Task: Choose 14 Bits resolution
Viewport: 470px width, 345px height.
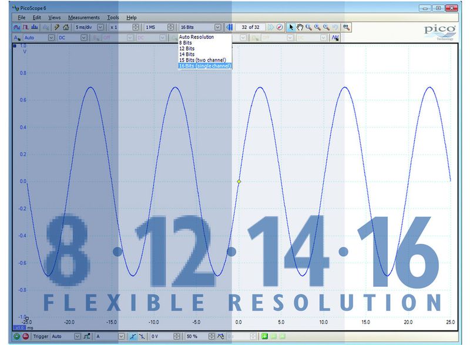Action: coord(205,54)
